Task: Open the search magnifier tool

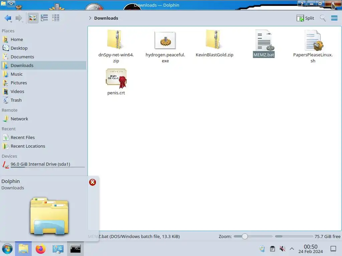Action: [323, 18]
